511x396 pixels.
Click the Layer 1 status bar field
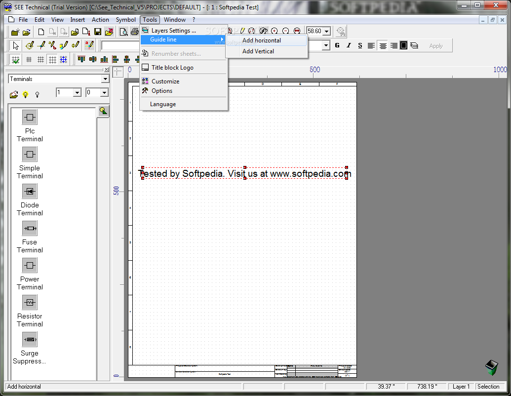(x=461, y=387)
